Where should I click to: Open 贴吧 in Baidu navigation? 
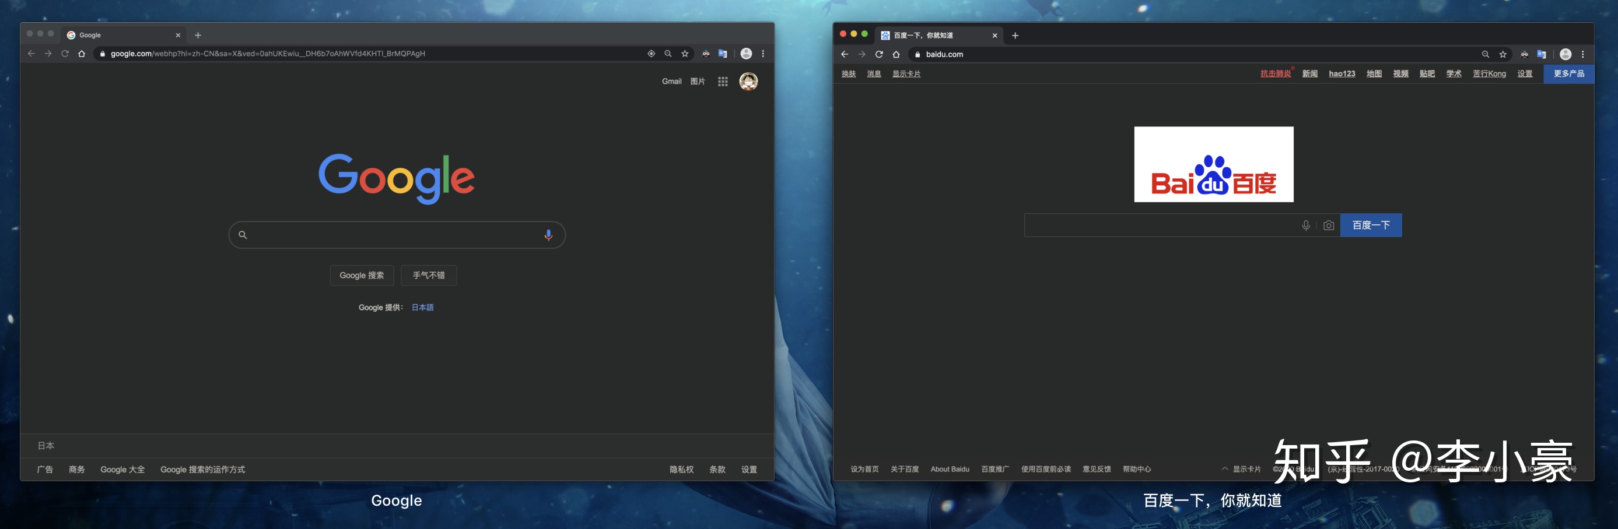[1427, 74]
